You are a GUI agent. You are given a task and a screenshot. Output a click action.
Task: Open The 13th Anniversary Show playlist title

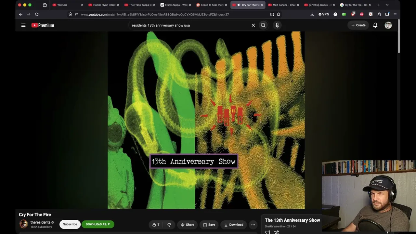[x=292, y=220]
